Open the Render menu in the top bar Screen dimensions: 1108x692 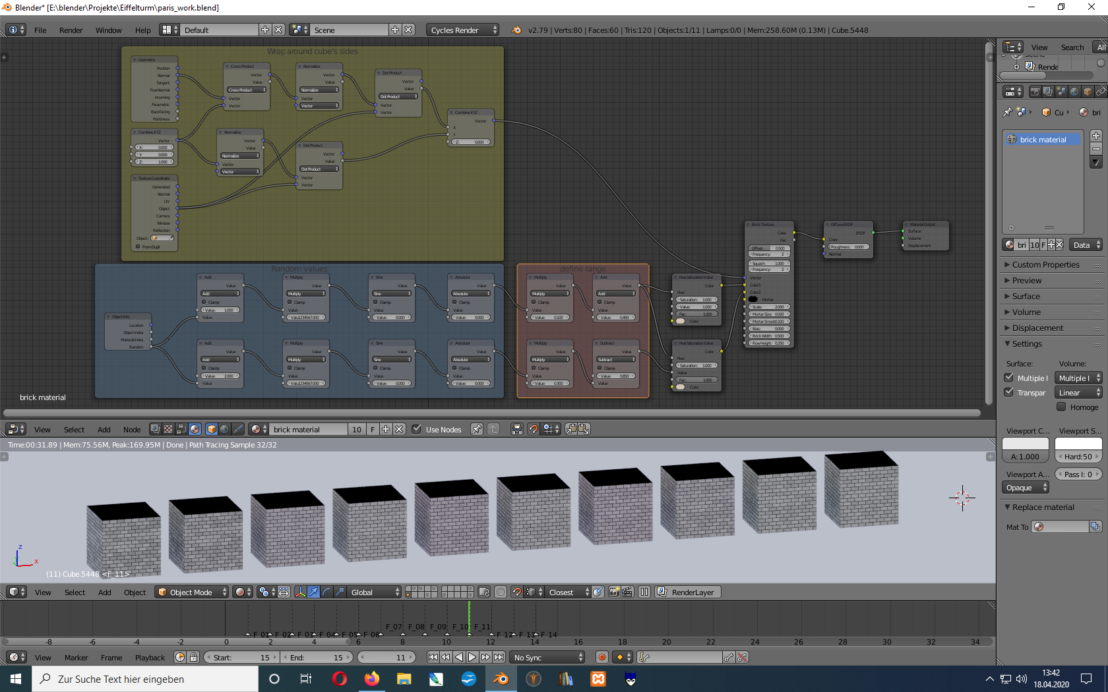tap(71, 30)
